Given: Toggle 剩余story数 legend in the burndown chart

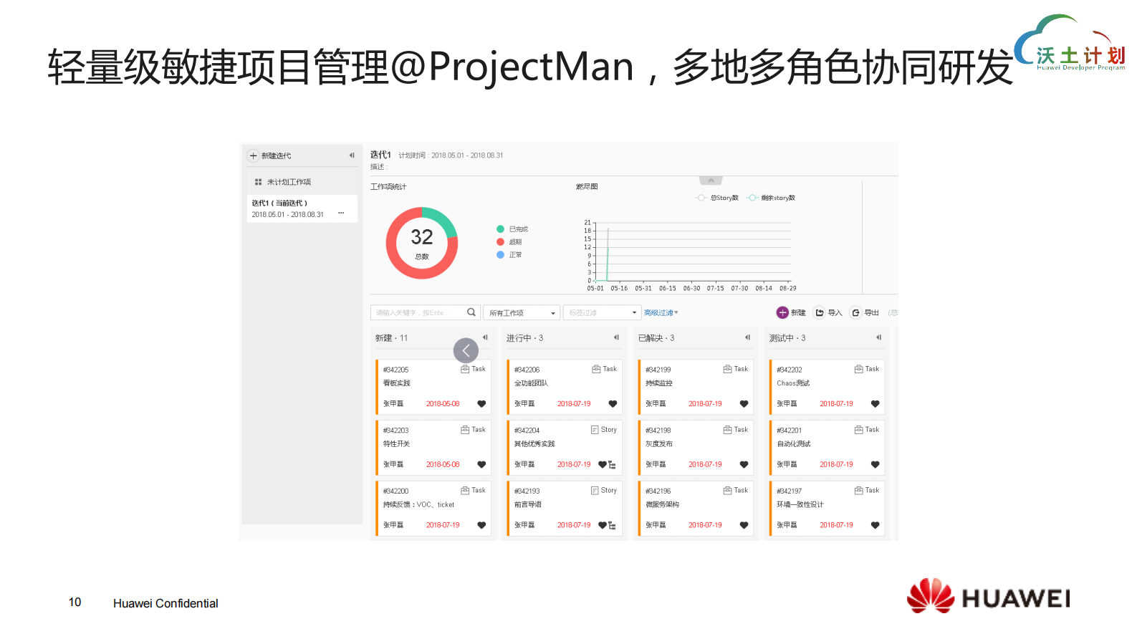Looking at the screenshot, I should click(771, 198).
